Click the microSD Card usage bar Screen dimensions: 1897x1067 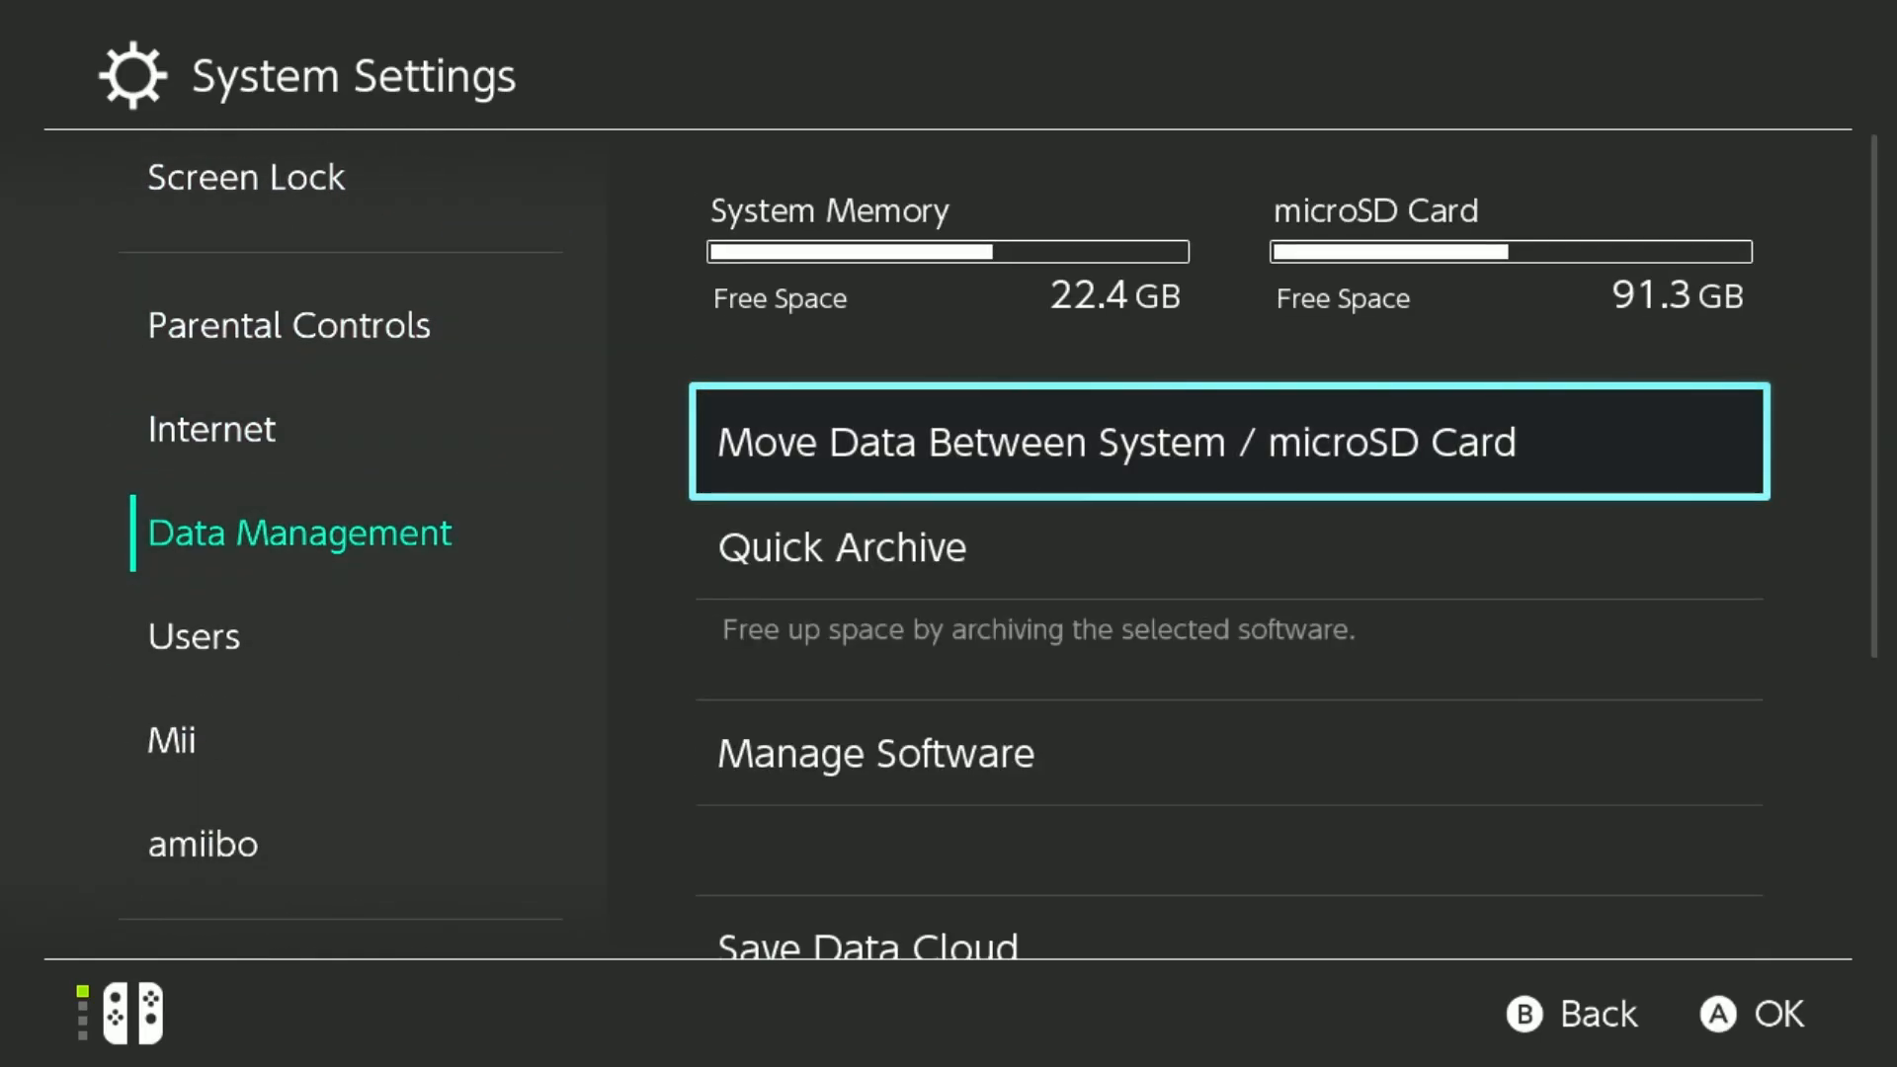(1511, 252)
